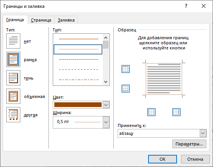Select the 'нет' no-border preset icon
This screenshot has height=167, width=213.
[13, 41]
